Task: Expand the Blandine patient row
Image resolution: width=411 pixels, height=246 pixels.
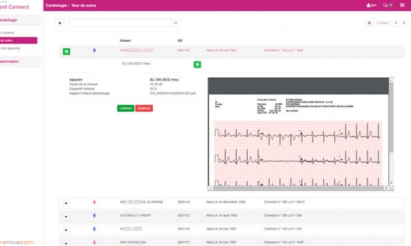Action: 66,203
